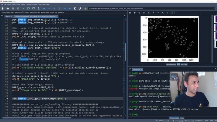This screenshot has height=122, width=217.
Task: Open the PYTHONPATH manager python icon
Action: [85, 8]
